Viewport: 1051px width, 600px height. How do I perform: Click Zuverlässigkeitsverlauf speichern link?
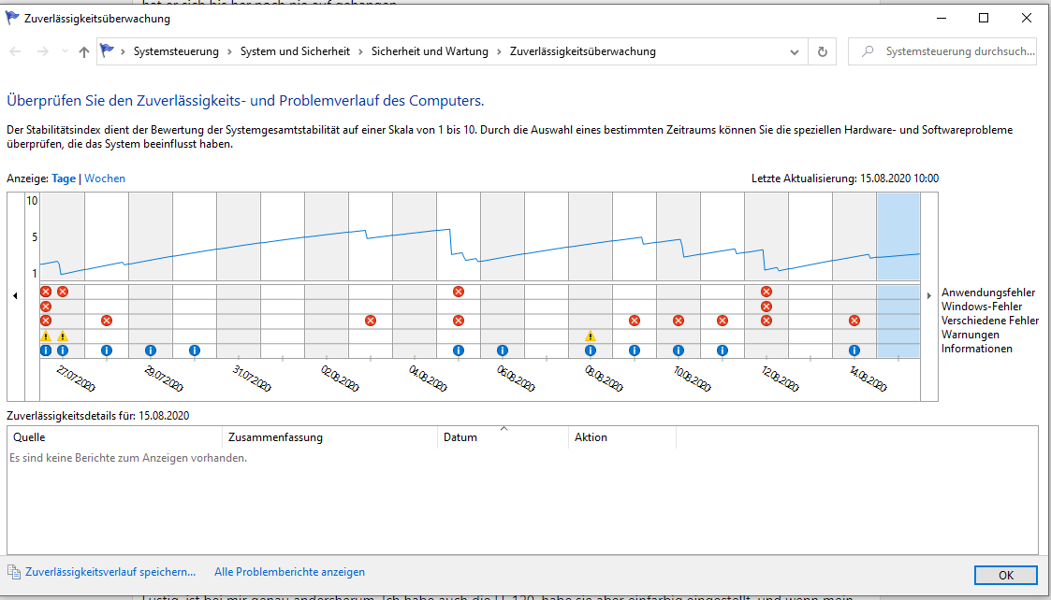coord(109,572)
